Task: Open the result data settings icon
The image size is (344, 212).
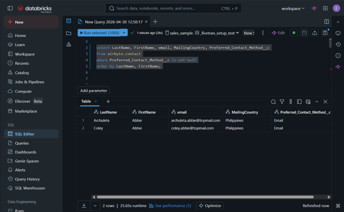Action: (308, 101)
